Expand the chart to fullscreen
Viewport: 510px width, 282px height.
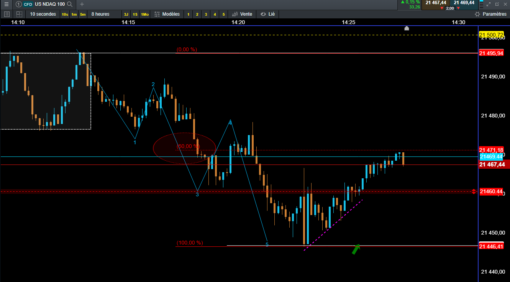[x=489, y=4]
